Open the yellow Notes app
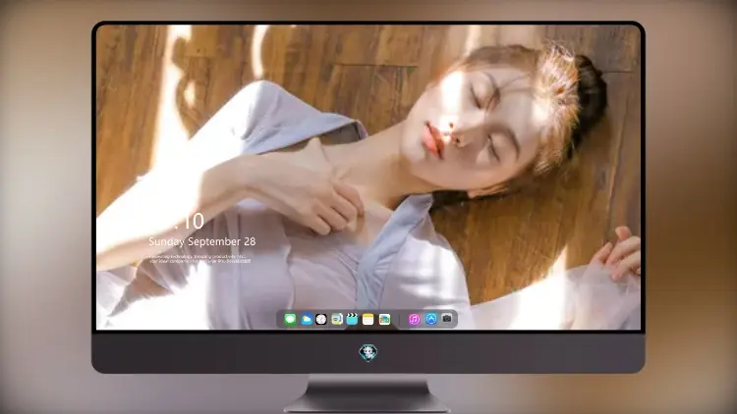Screen dimensions: 737x414 (x=368, y=319)
